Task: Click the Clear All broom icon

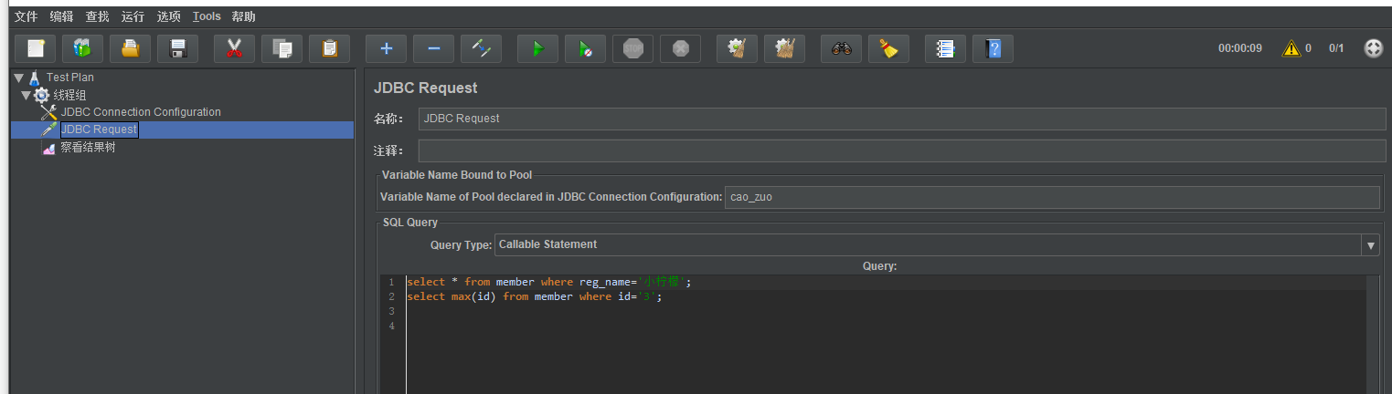Action: click(x=785, y=49)
